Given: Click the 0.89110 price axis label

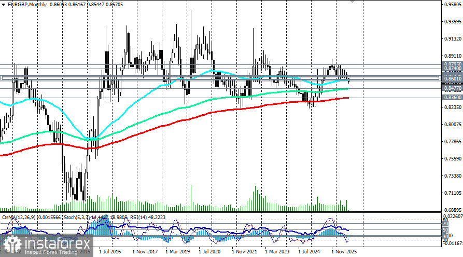Looking at the screenshot, I should click(x=453, y=56).
